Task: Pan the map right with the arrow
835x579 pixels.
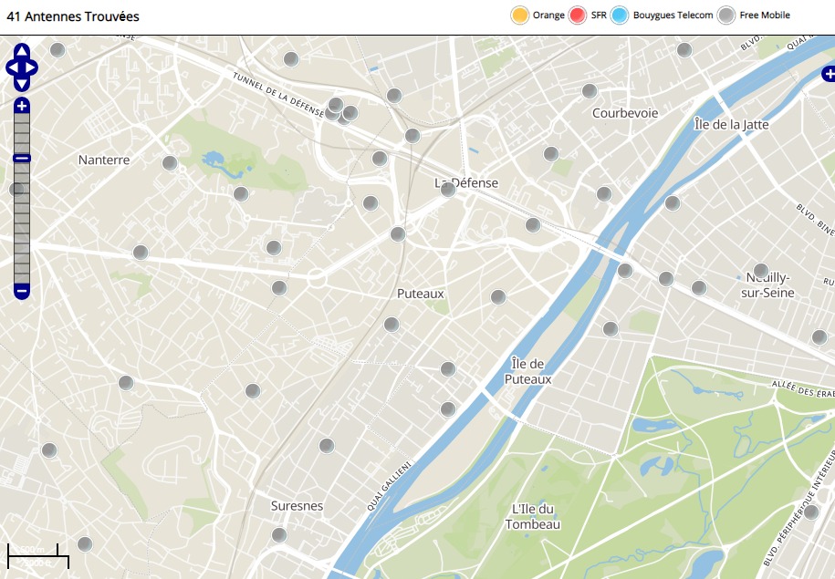Action: tap(33, 67)
